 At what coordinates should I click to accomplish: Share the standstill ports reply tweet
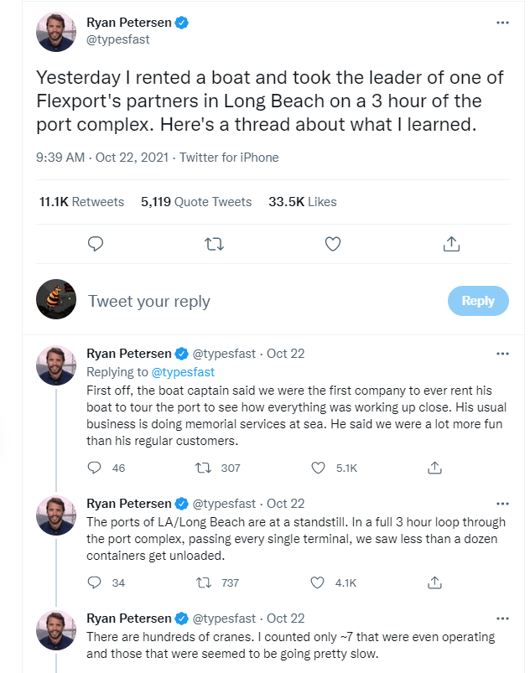tap(434, 582)
